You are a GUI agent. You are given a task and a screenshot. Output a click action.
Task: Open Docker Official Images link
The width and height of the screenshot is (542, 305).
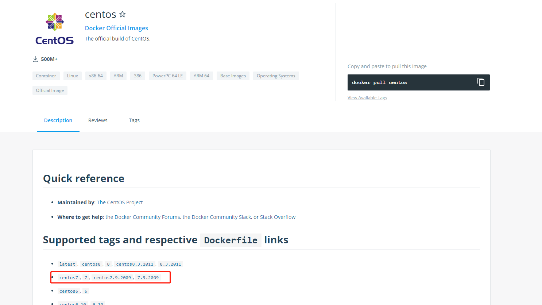click(116, 28)
